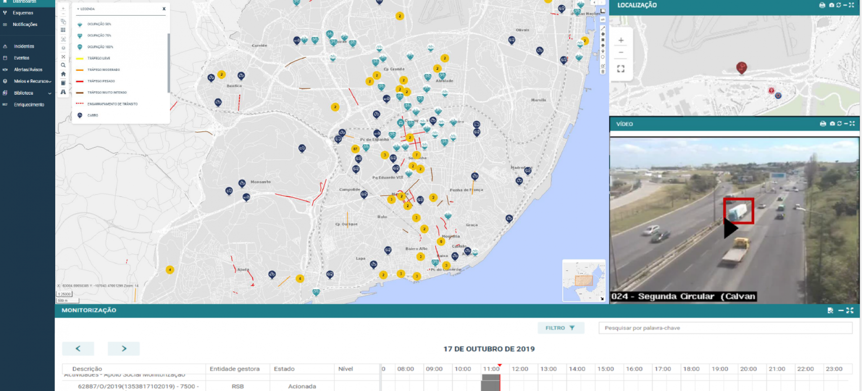Click the home extent icon on map toolbar
The image size is (862, 391).
pyautogui.click(x=63, y=74)
